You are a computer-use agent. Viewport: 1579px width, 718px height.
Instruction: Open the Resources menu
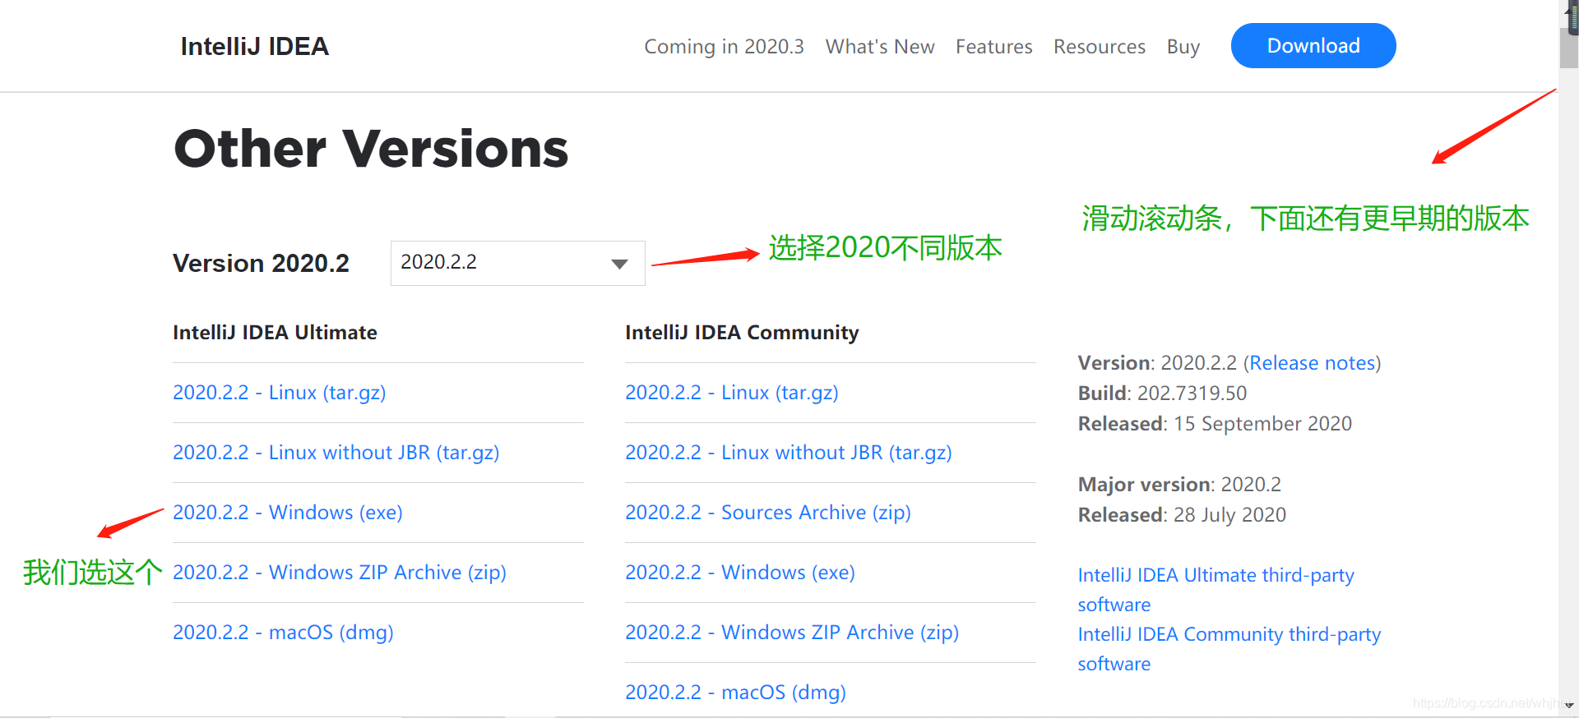point(1100,47)
